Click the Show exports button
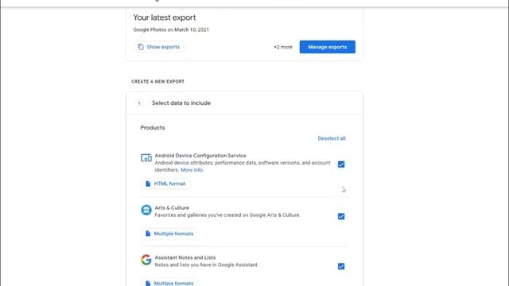509x286 pixels. [159, 47]
